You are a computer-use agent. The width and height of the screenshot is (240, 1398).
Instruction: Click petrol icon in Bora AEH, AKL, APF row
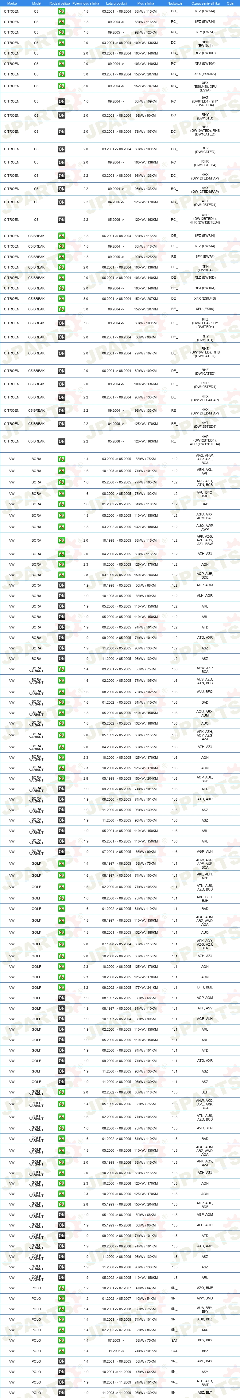(x=62, y=471)
